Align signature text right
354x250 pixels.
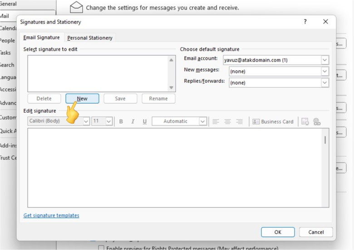[x=239, y=122]
